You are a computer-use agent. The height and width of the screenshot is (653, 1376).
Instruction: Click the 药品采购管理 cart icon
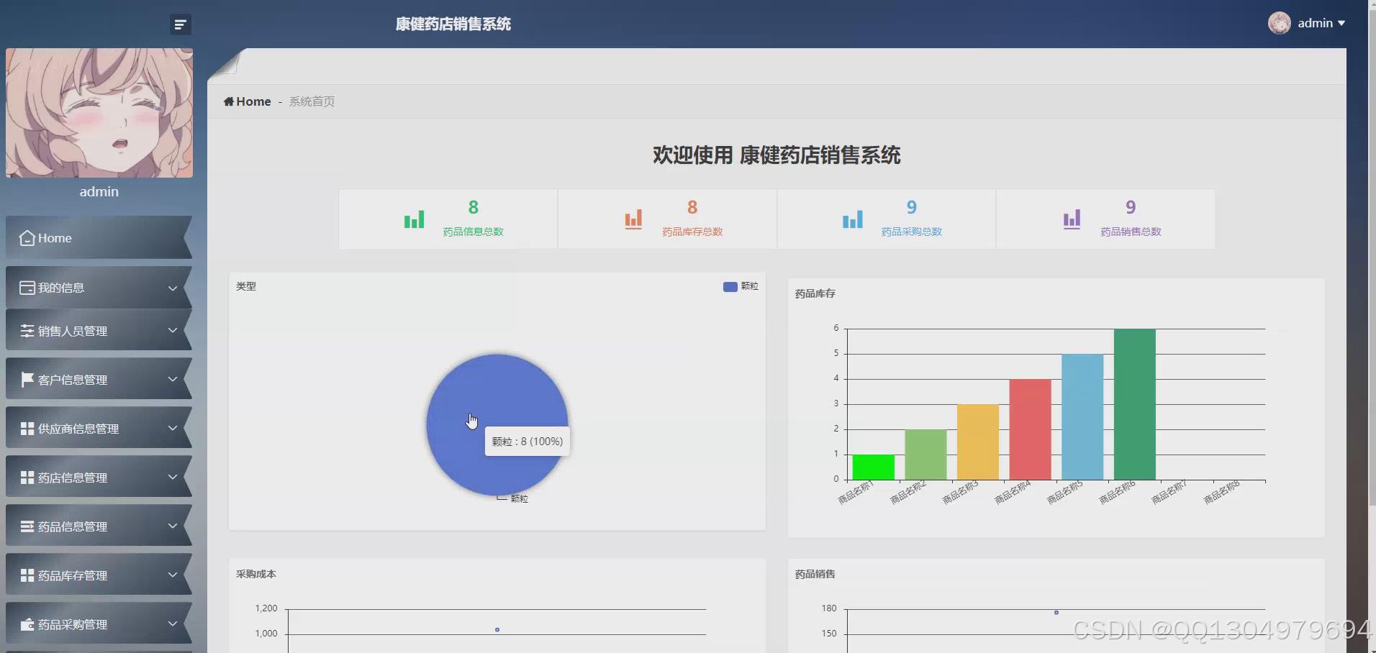pos(26,624)
